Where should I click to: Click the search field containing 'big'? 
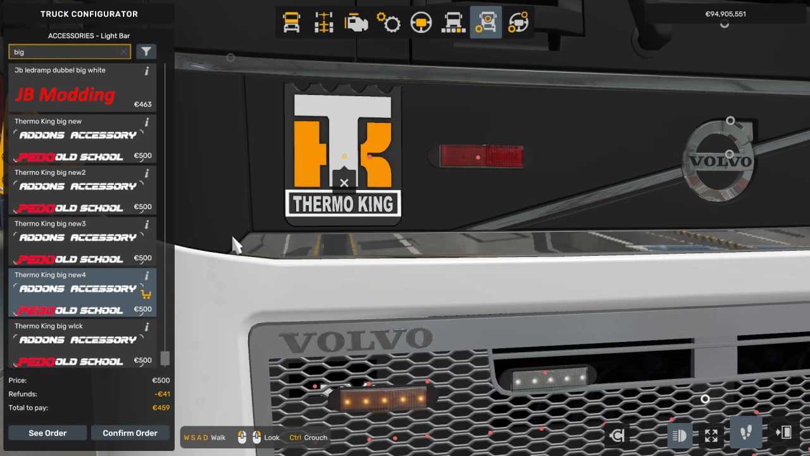pyautogui.click(x=63, y=52)
